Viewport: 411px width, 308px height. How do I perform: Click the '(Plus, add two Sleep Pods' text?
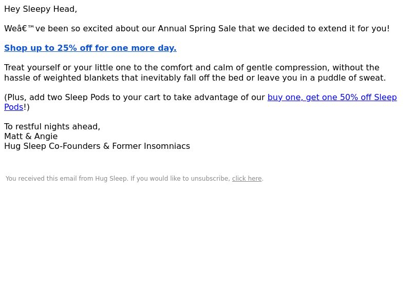pos(57,97)
